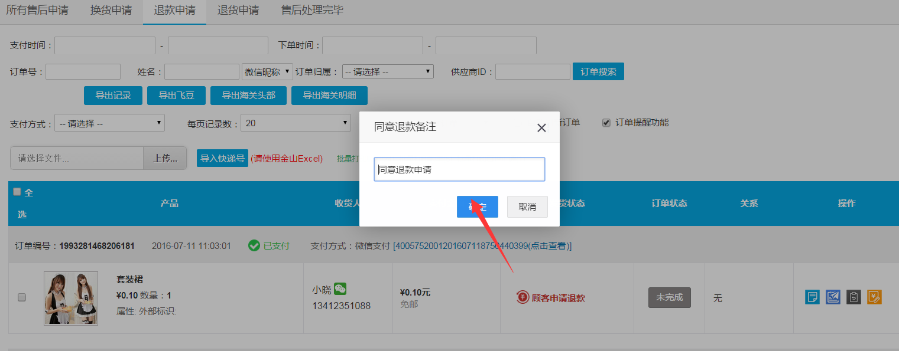Click the red refund icon before 顾客申请退款
Screen dimensions: 899x351
pos(522,298)
